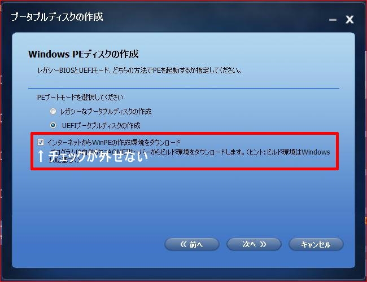
Task: Click the Windows PEディスクの作成 heading
Action: pyautogui.click(x=84, y=54)
